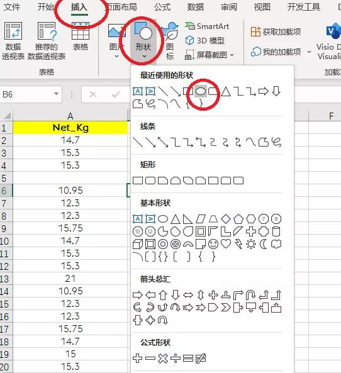Screen dimensions: 341x373
Task: Select the down arrow in recent shapes
Action: tap(276, 91)
